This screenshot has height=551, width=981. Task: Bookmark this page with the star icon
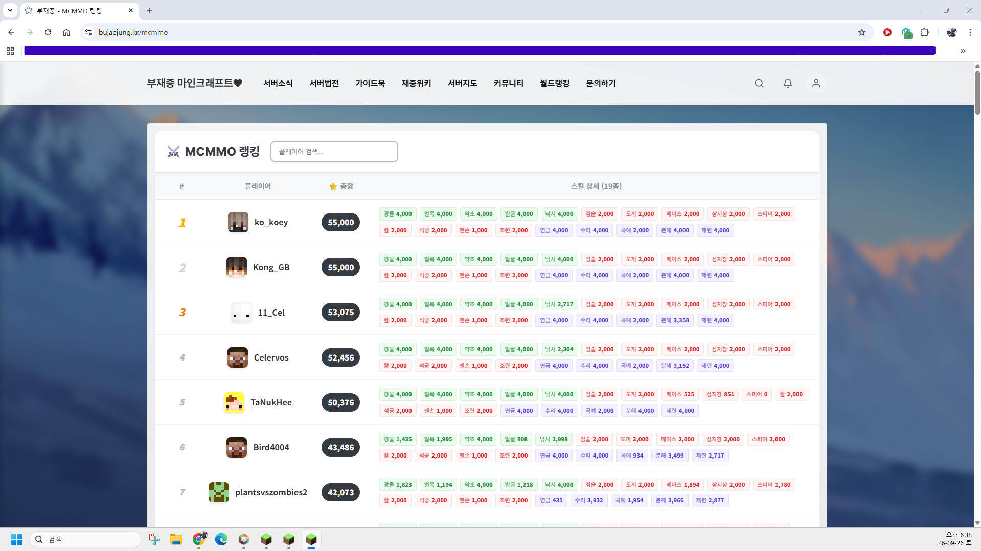[x=862, y=32]
